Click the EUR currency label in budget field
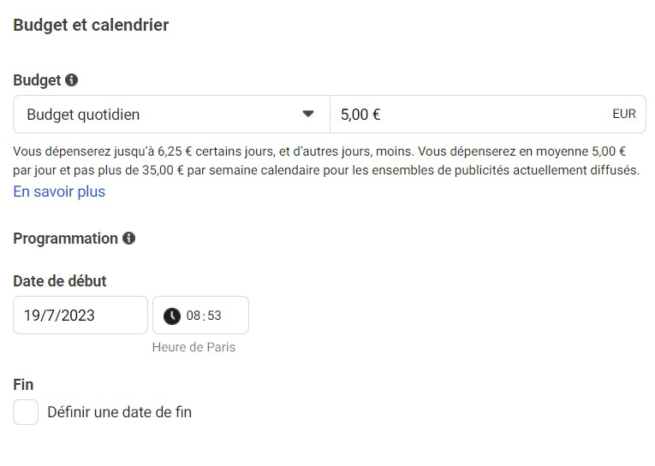Viewport: 655px width, 466px height. (624, 114)
